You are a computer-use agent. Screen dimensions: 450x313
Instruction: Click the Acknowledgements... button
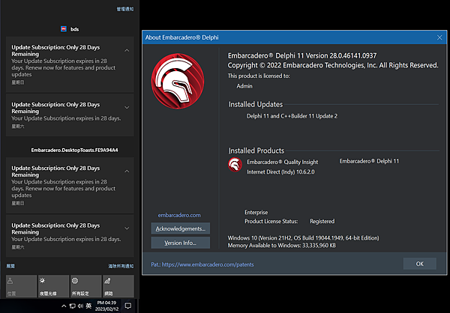[x=181, y=228]
